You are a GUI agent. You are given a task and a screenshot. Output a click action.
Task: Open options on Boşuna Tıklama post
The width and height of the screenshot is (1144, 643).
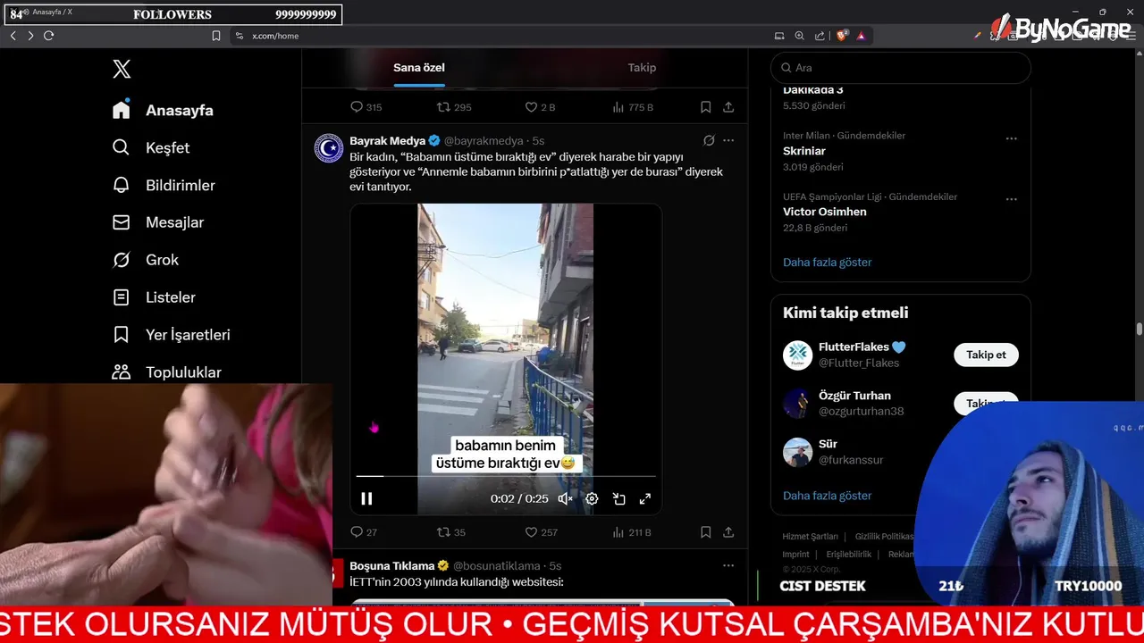728,565
